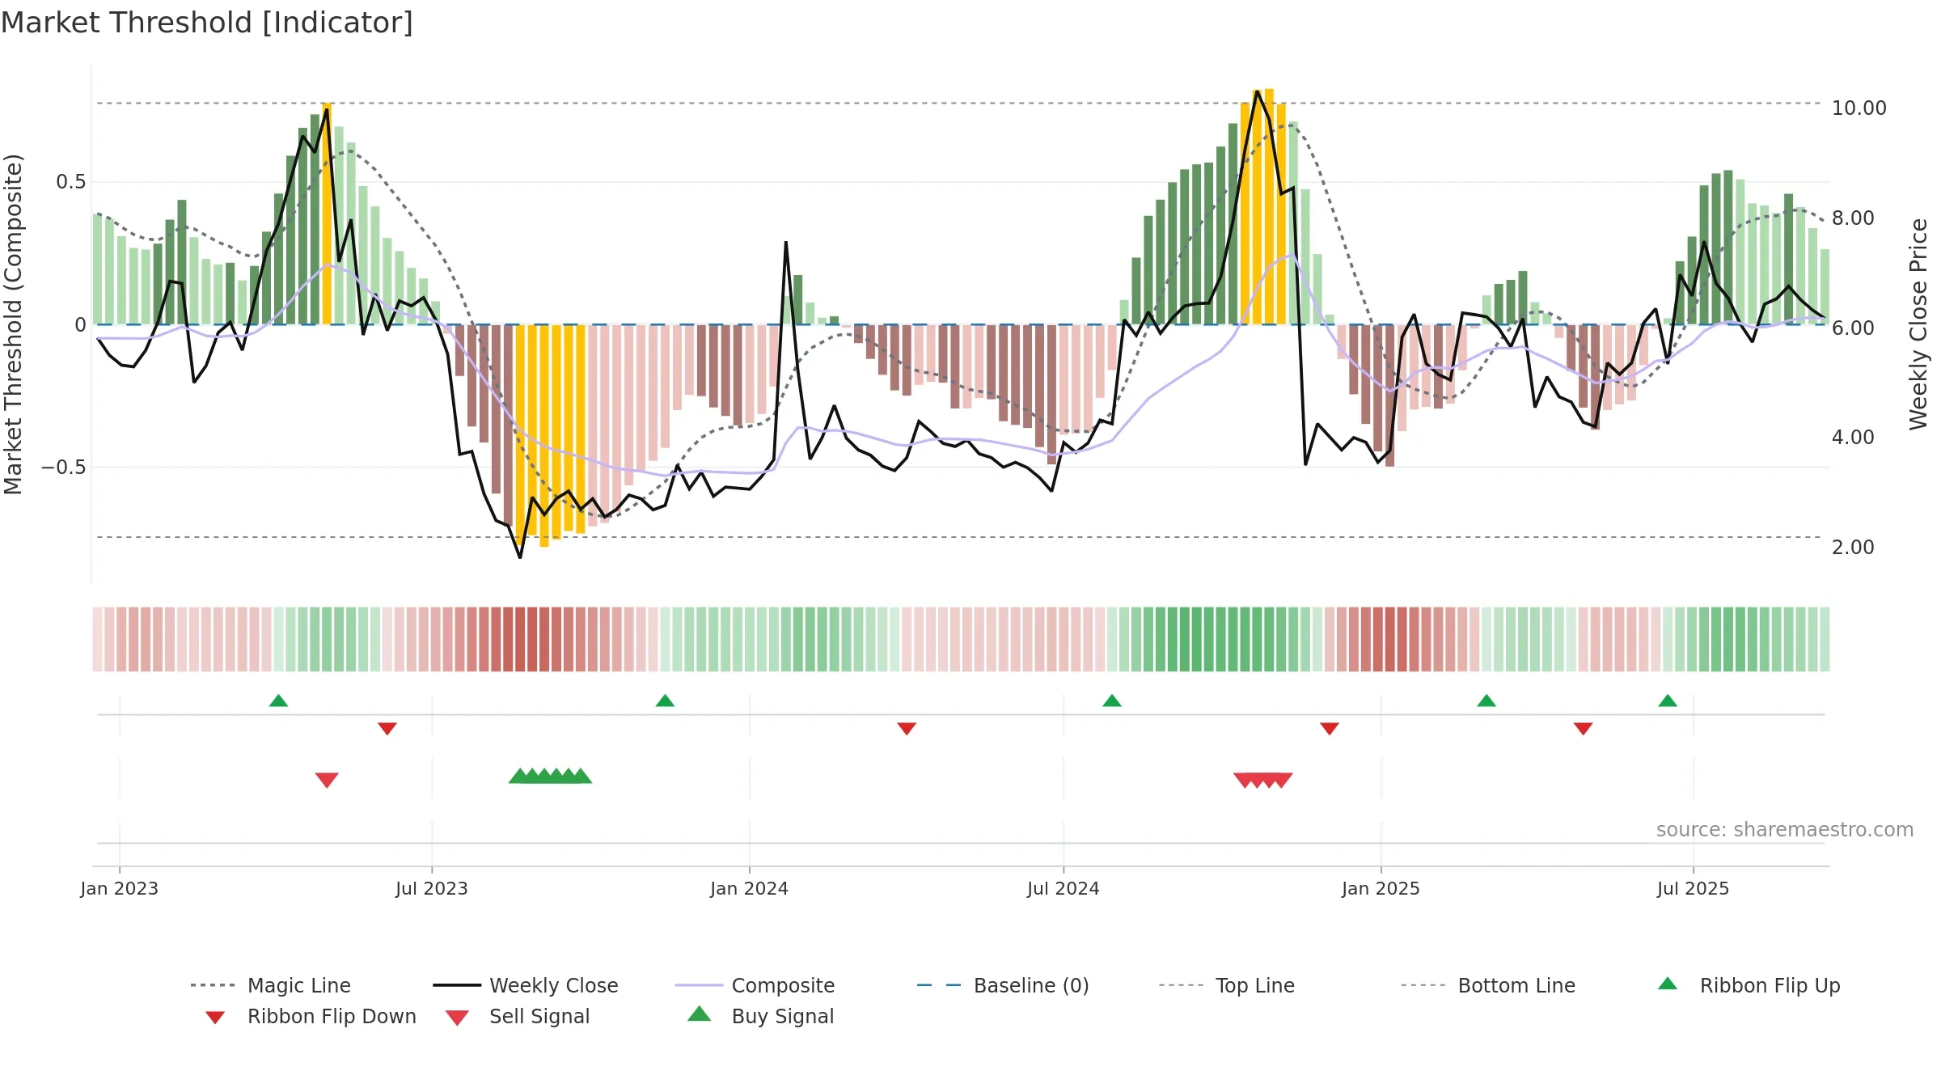The height and width of the screenshot is (1092, 1941).
Task: Click the 0.5 left-axis tick label
Action: pos(71,182)
